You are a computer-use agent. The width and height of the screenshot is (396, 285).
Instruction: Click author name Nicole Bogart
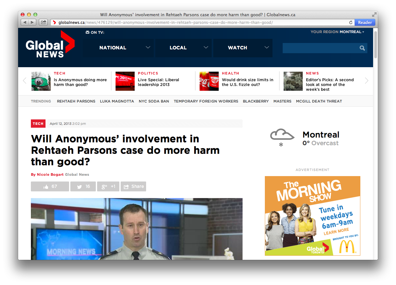point(50,175)
